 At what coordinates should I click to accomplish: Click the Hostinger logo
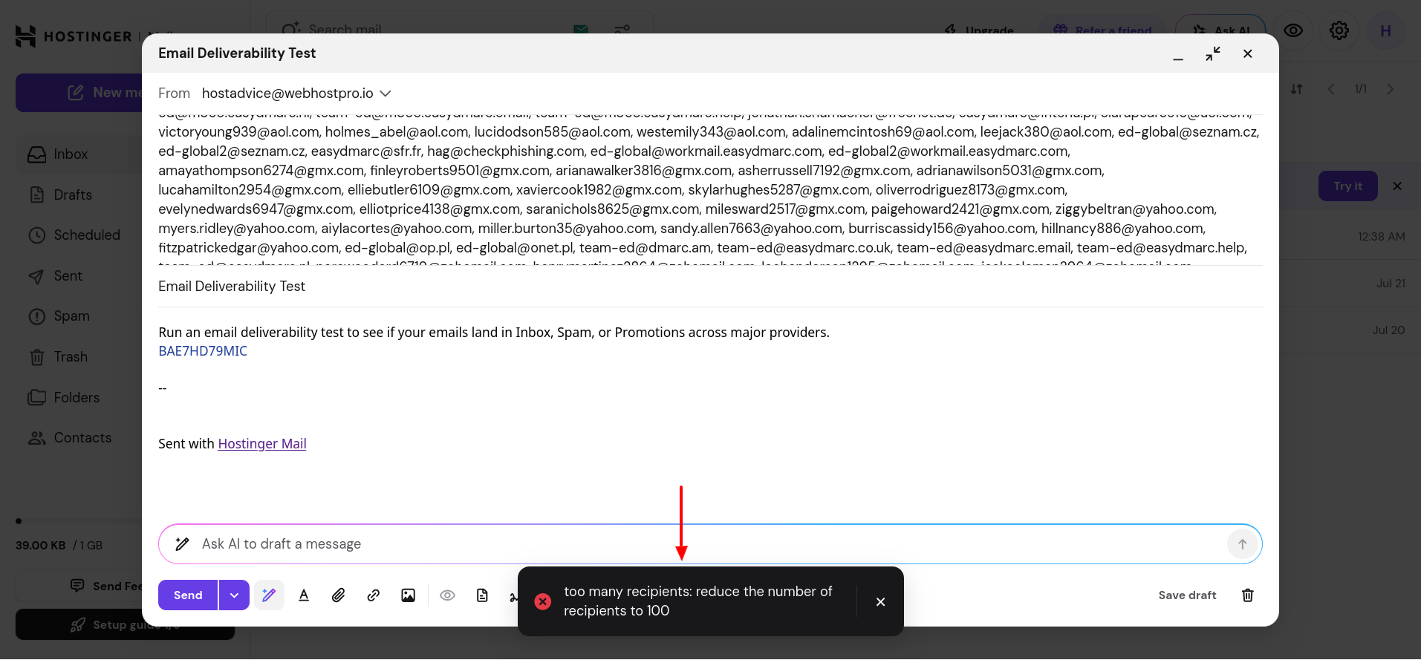point(74,36)
